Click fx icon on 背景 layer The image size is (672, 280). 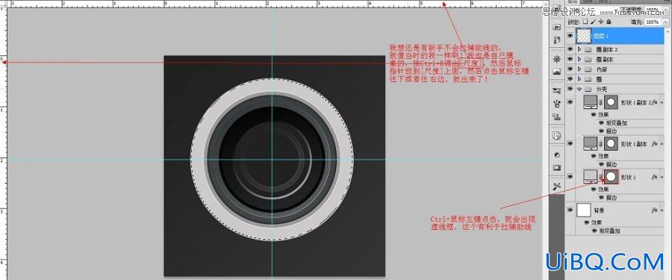click(x=655, y=210)
